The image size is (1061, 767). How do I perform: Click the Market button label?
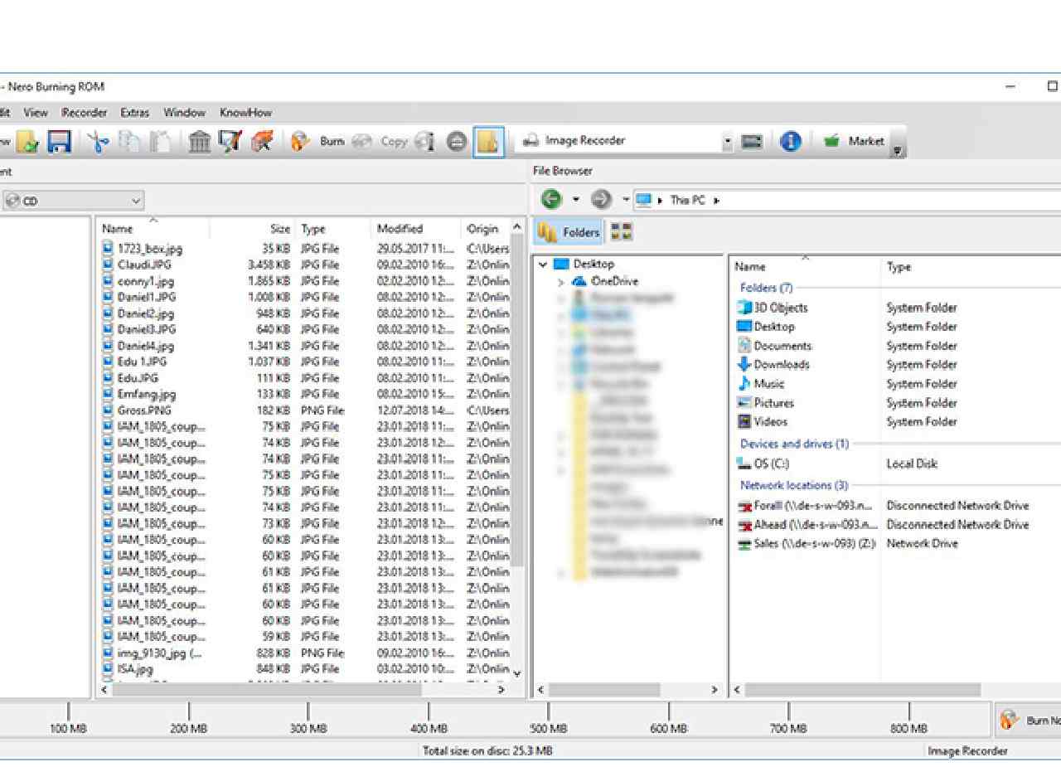click(866, 141)
